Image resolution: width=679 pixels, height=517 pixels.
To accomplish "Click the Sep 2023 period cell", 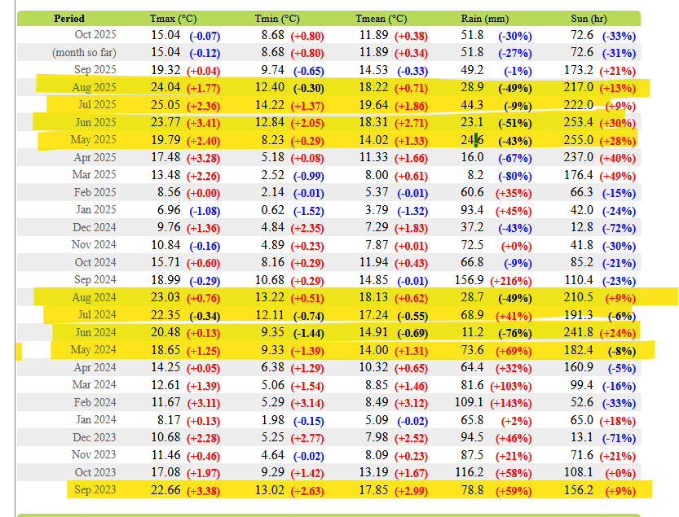I will [x=94, y=490].
